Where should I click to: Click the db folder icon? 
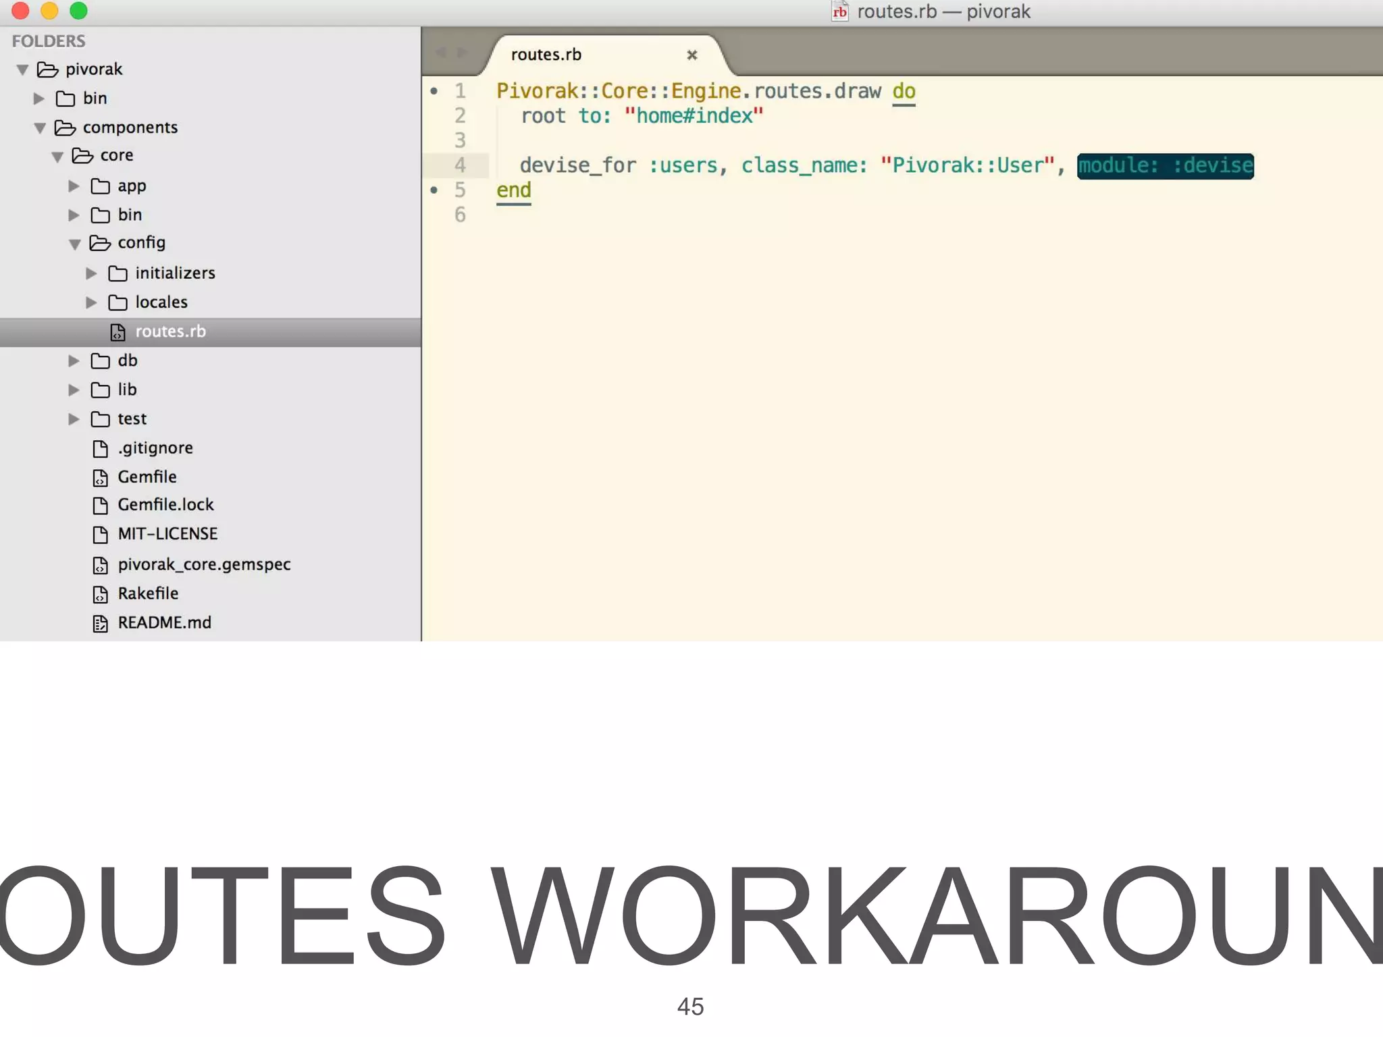[x=100, y=361]
